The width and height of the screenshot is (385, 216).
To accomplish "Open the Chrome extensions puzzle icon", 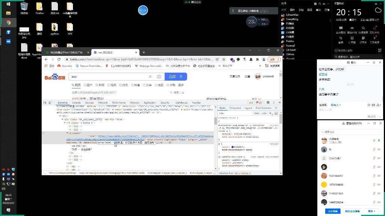I will [x=257, y=59].
